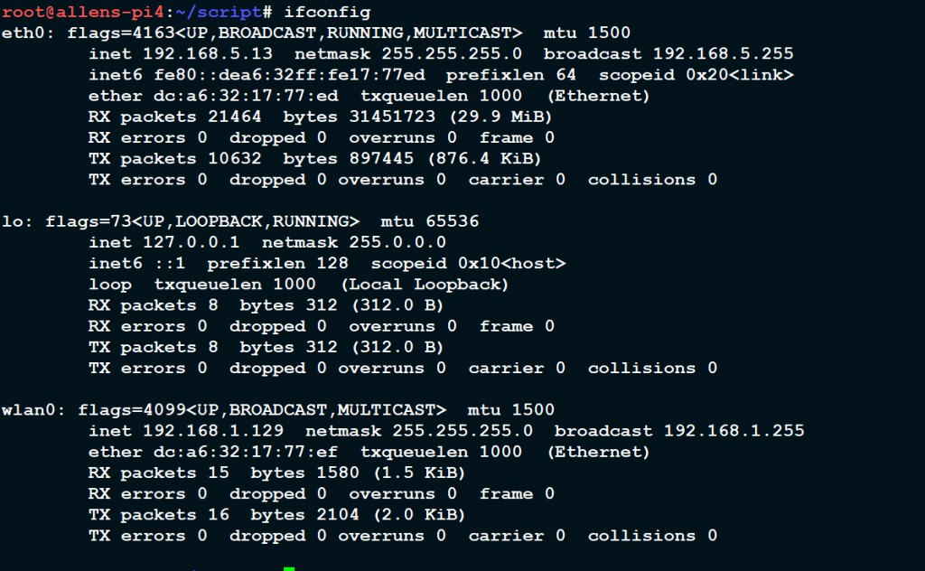925x571 pixels.
Task: Click the root@allens-pi4 prompt text
Action: click(x=82, y=13)
